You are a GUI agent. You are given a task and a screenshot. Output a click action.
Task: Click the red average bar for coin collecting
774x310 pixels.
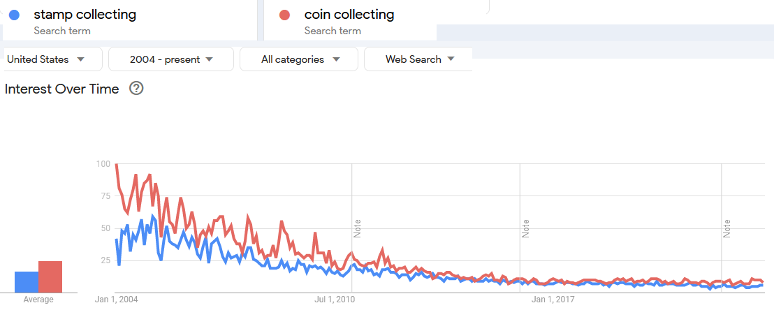[x=50, y=276]
